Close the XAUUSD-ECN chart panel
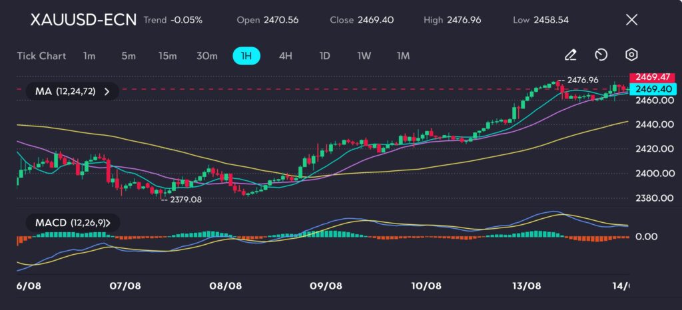Viewport: 682px width, 310px height. tap(631, 20)
